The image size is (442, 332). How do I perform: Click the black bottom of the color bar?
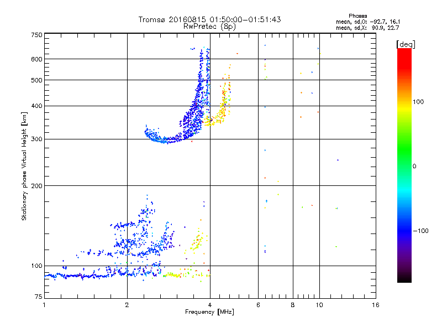tap(404, 278)
